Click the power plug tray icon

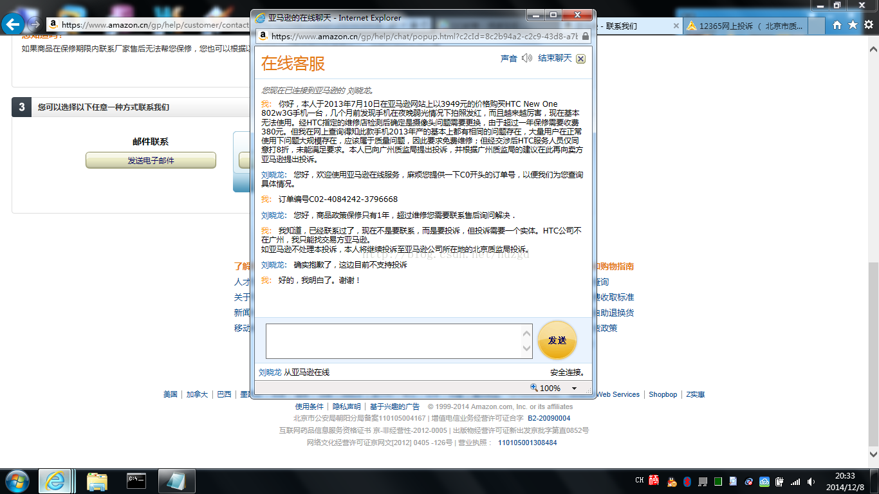point(780,481)
